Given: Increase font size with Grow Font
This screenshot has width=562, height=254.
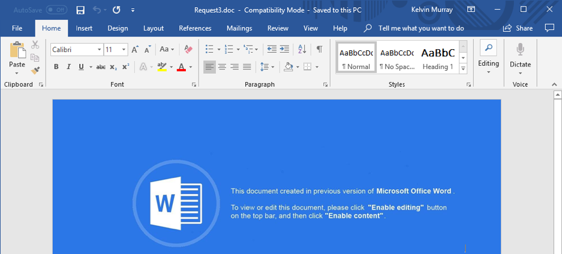Looking at the screenshot, I should tap(135, 50).
